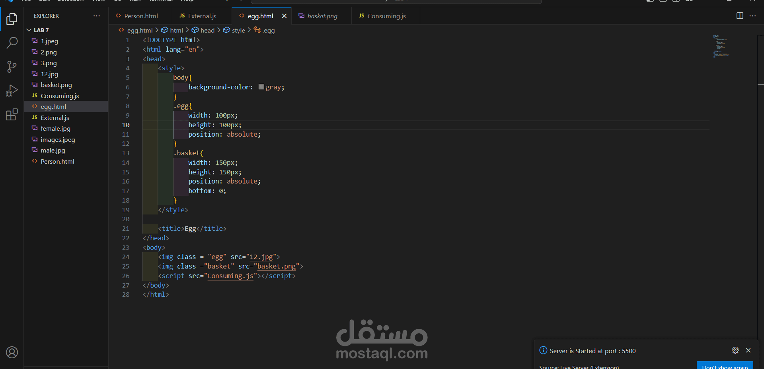Jump using the code minimap
Image resolution: width=764 pixels, height=369 pixels.
[721, 46]
